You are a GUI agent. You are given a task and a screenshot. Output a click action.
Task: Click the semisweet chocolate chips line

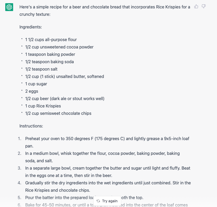point(58,113)
